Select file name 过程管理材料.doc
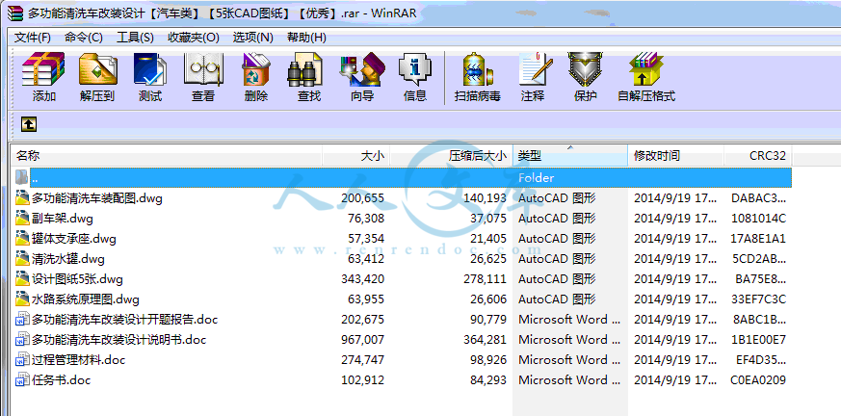The width and height of the screenshot is (841, 416). point(78,360)
